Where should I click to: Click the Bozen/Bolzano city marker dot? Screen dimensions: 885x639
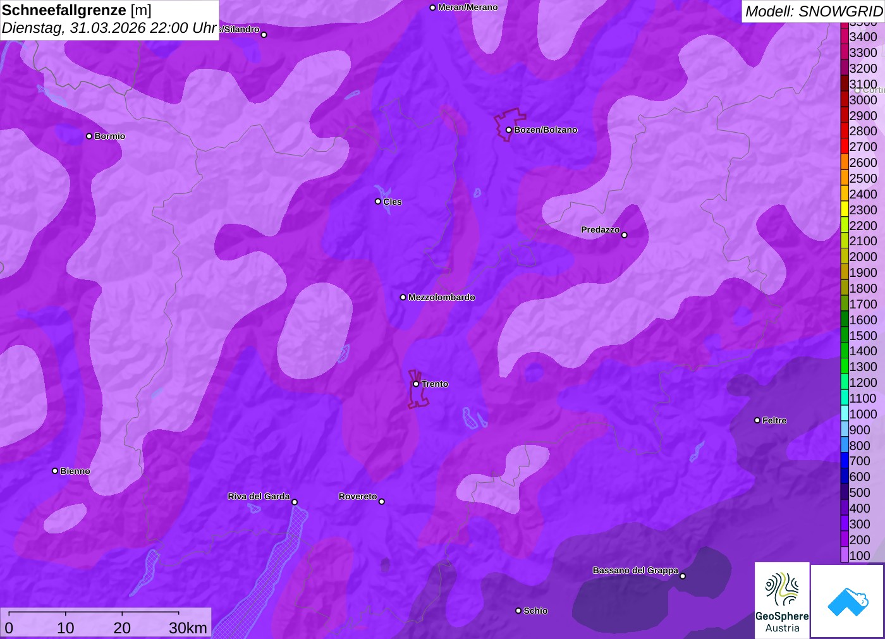pyautogui.click(x=508, y=130)
